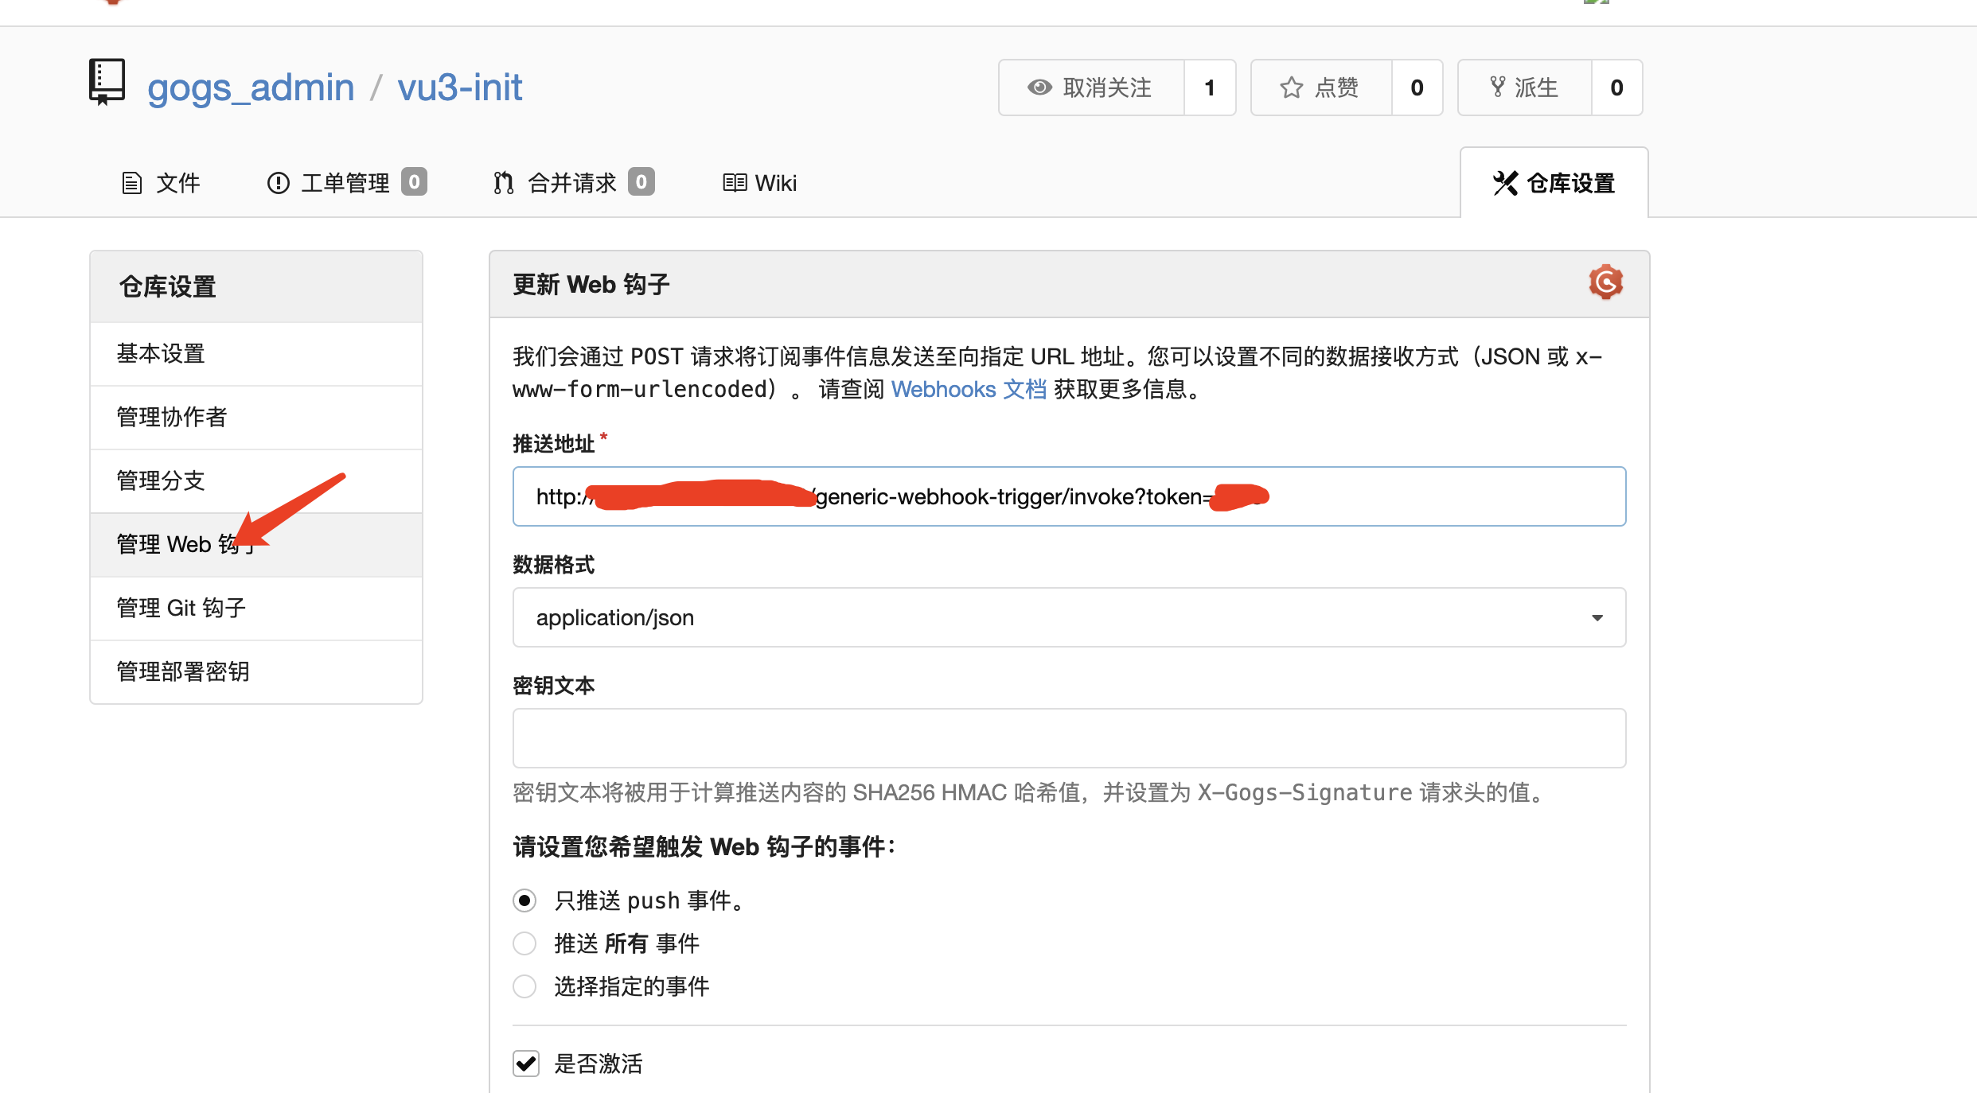Open 管理 Web 钩子 in settings sidebar

(x=256, y=545)
